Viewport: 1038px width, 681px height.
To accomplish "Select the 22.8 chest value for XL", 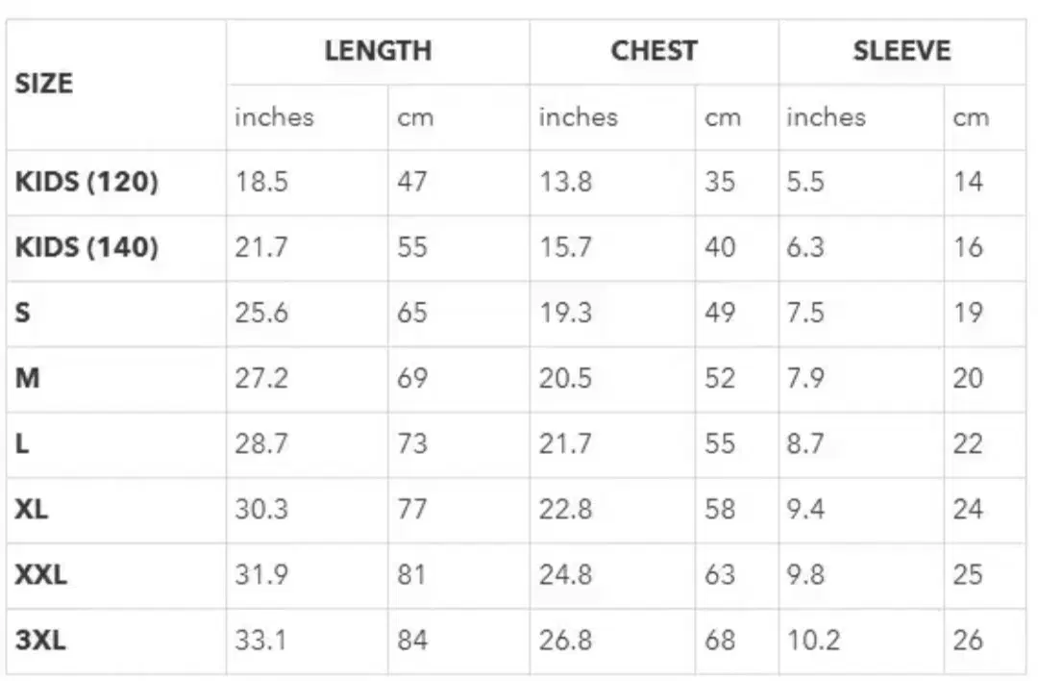I will click(x=565, y=509).
